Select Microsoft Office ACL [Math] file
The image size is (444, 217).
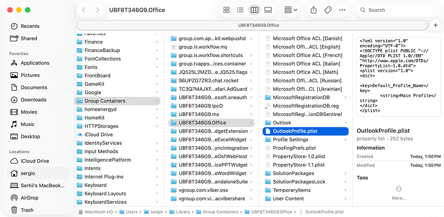305,72
